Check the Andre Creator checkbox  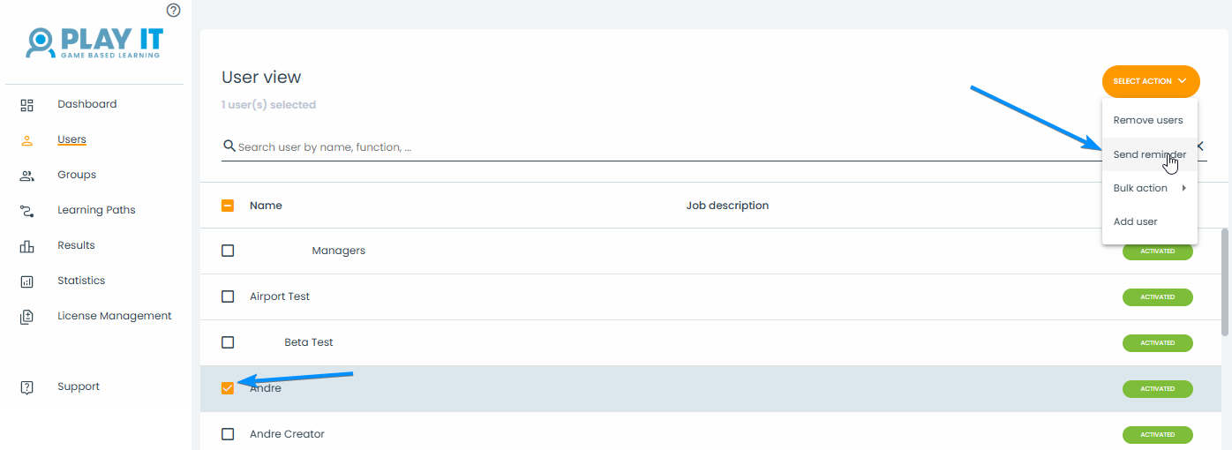pyautogui.click(x=228, y=434)
